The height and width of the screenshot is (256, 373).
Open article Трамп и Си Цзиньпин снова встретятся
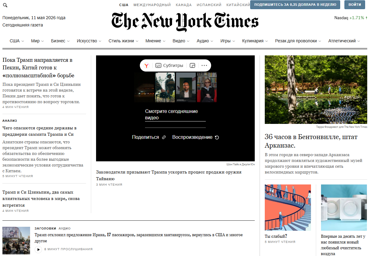coord(41,199)
